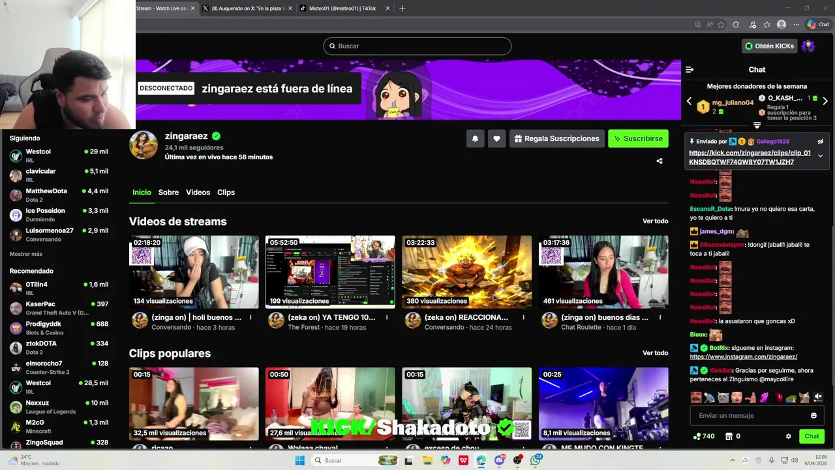Click the Buscar search field on Kick
Screen dimensions: 835x470
pos(417,46)
